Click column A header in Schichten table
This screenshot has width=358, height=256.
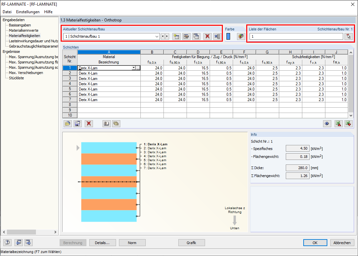point(109,52)
